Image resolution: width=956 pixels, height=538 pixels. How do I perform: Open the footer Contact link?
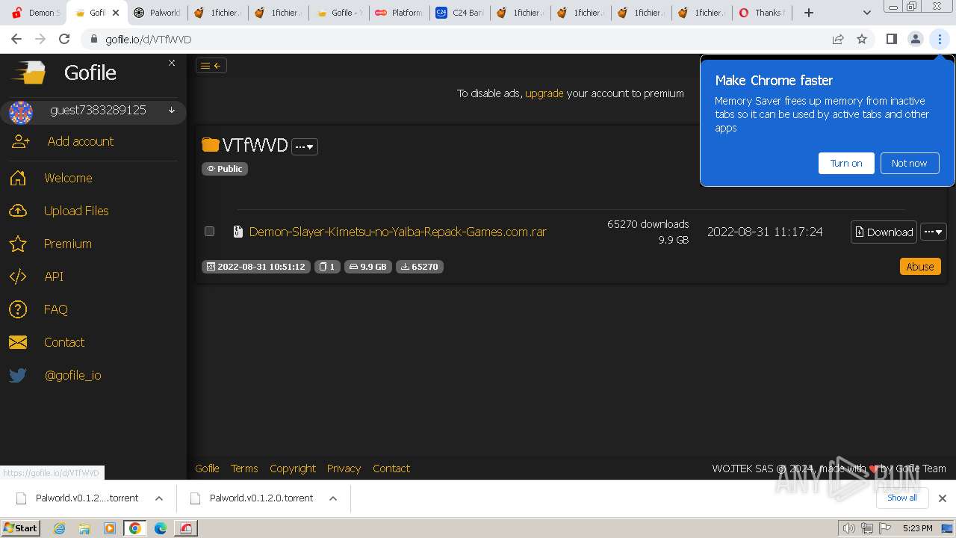click(391, 469)
